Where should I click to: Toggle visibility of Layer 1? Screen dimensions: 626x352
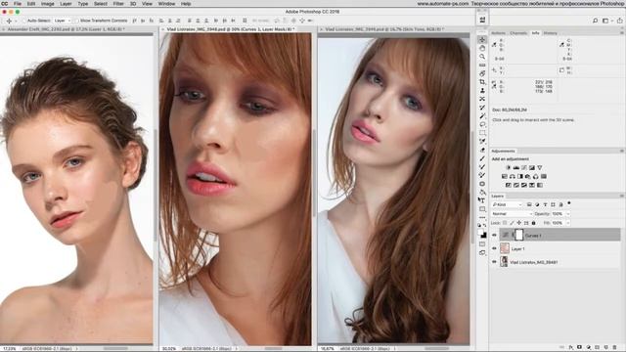(494, 248)
